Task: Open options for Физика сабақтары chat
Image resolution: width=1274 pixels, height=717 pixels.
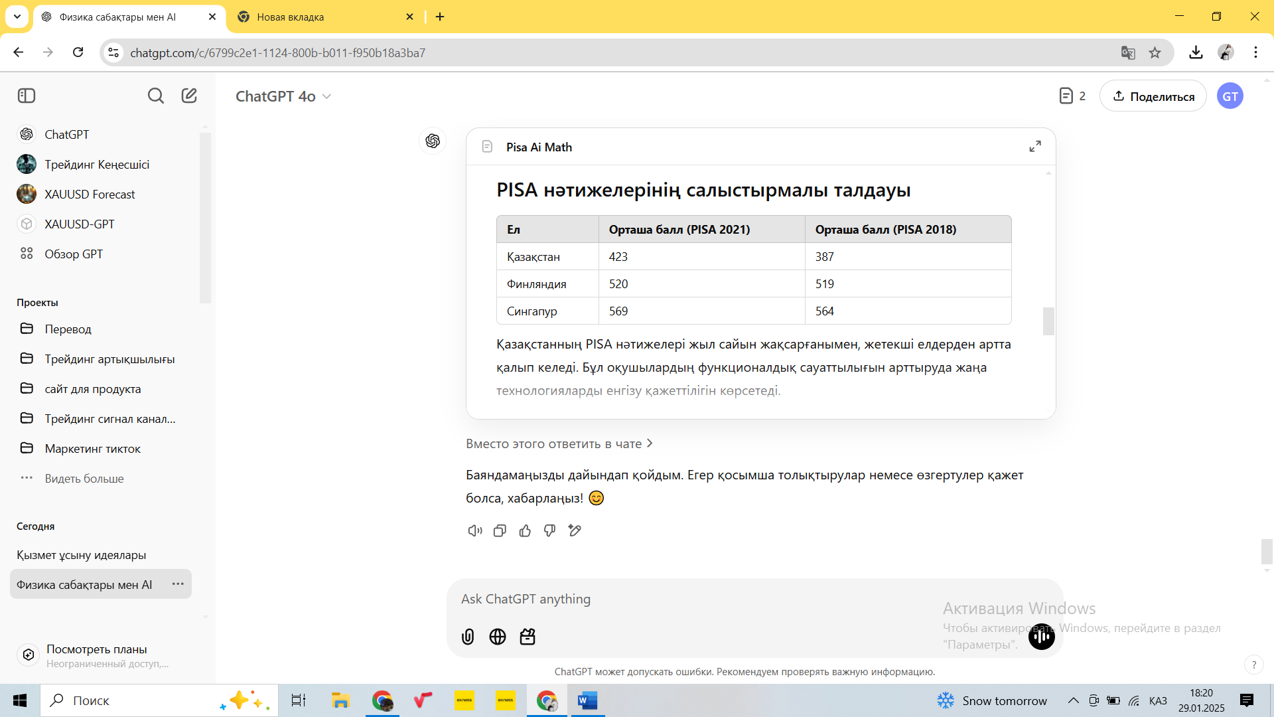Action: 178,584
